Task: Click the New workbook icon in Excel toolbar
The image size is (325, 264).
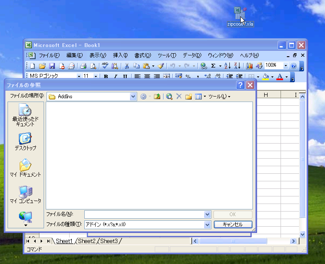Action: tap(33, 66)
